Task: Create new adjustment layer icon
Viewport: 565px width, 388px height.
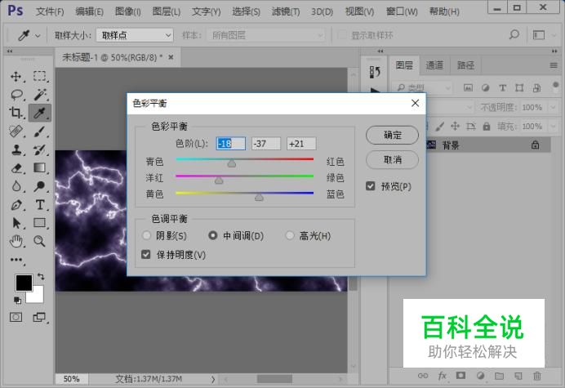Action: (480, 376)
